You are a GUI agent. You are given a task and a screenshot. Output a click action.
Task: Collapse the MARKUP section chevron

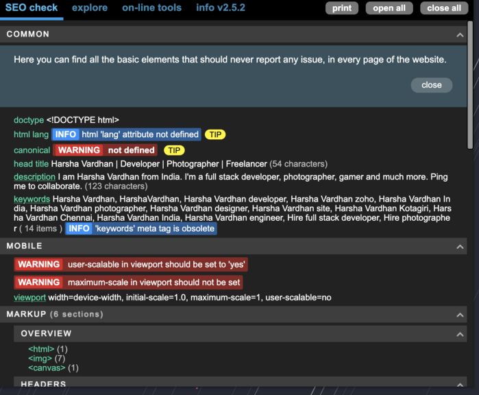(x=460, y=315)
